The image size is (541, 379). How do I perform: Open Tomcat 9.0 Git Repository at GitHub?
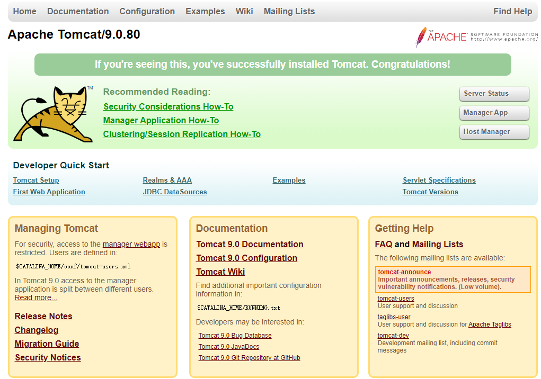(249, 358)
